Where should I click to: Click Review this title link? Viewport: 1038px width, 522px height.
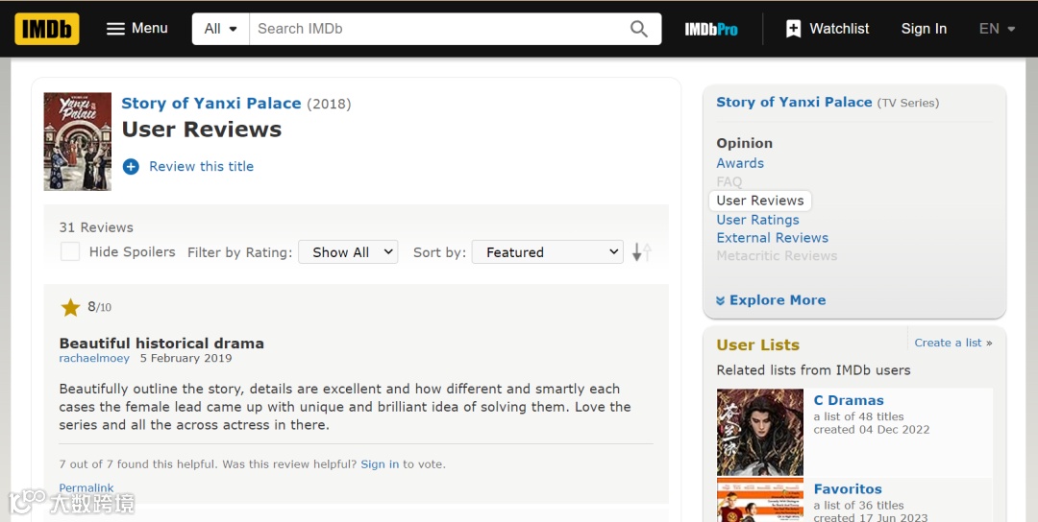201,167
